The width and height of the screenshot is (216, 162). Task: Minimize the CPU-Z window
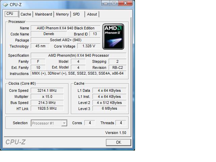(106, 3)
